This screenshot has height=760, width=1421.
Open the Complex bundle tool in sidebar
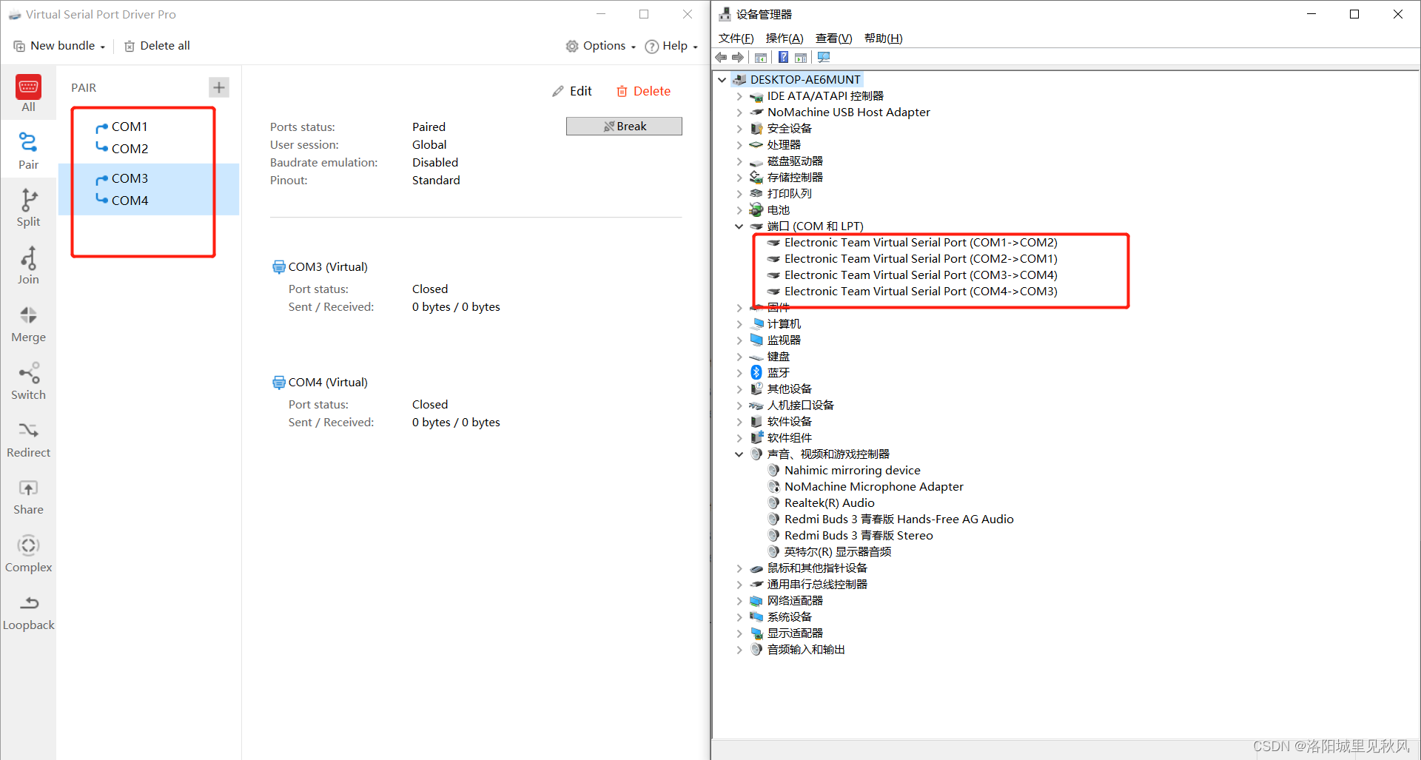coord(28,554)
